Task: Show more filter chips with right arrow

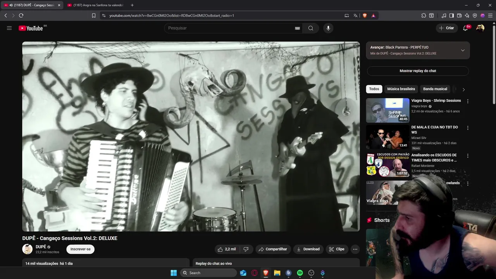Action: [x=463, y=90]
